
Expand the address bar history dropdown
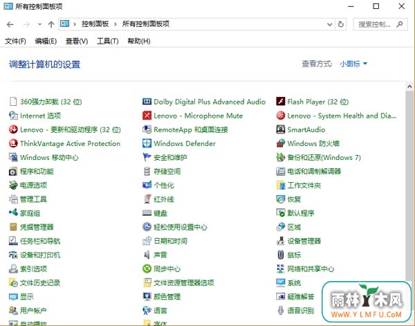coord(329,25)
